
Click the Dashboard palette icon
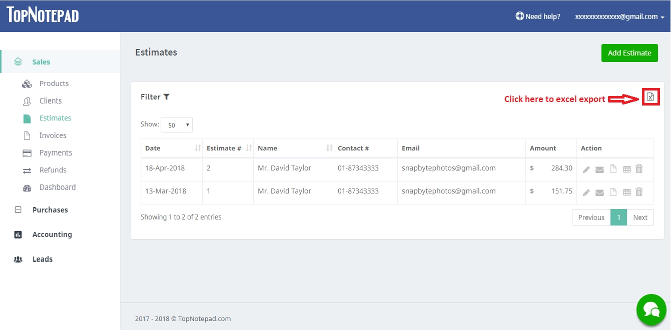tap(28, 188)
